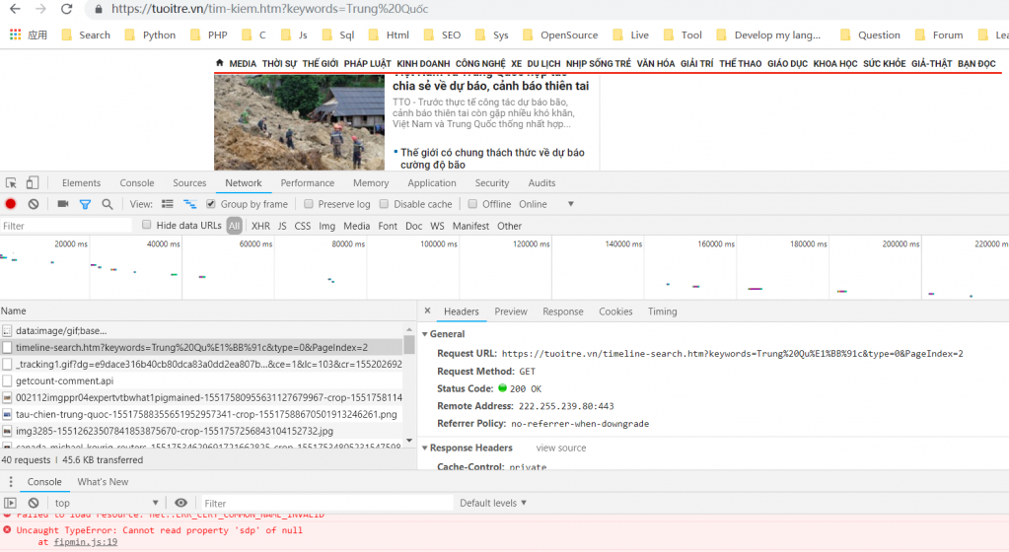Switch to the Performance panel tab
The width and height of the screenshot is (1009, 552).
tap(307, 182)
